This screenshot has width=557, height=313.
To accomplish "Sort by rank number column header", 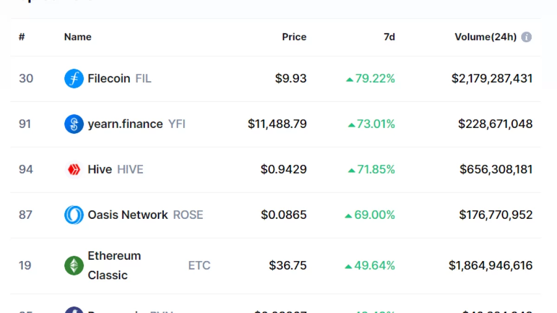I will tap(21, 37).
